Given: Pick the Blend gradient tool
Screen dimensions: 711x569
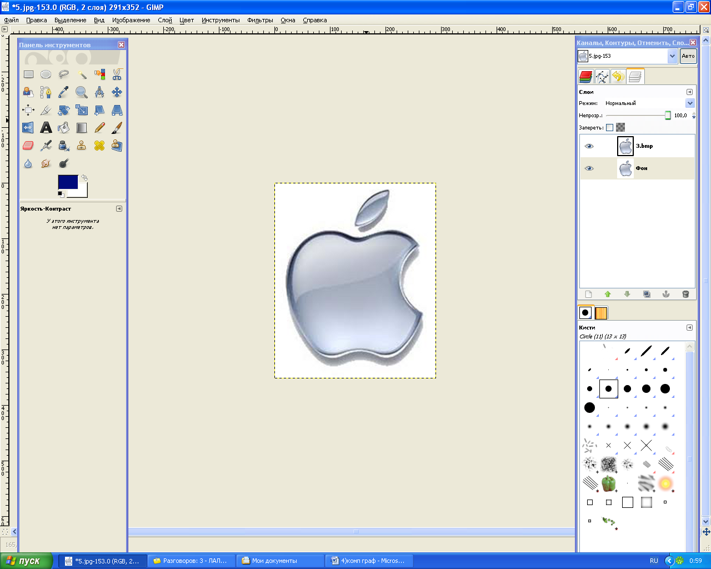Looking at the screenshot, I should 82,128.
